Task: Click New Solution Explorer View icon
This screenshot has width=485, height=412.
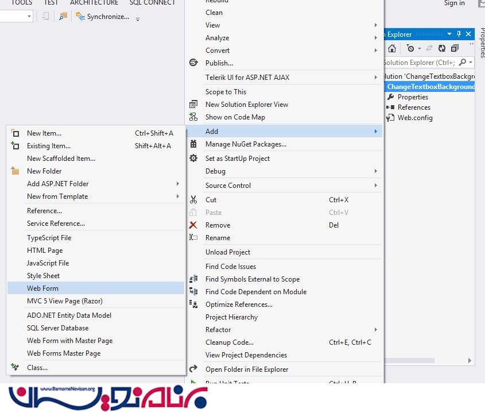Action: (193, 104)
